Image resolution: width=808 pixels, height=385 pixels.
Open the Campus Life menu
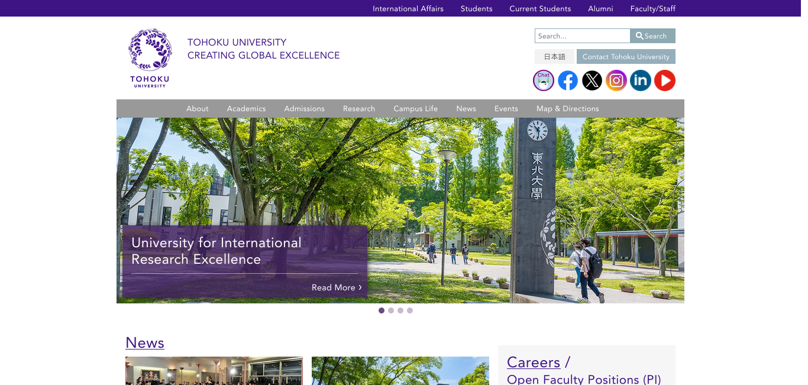(416, 109)
